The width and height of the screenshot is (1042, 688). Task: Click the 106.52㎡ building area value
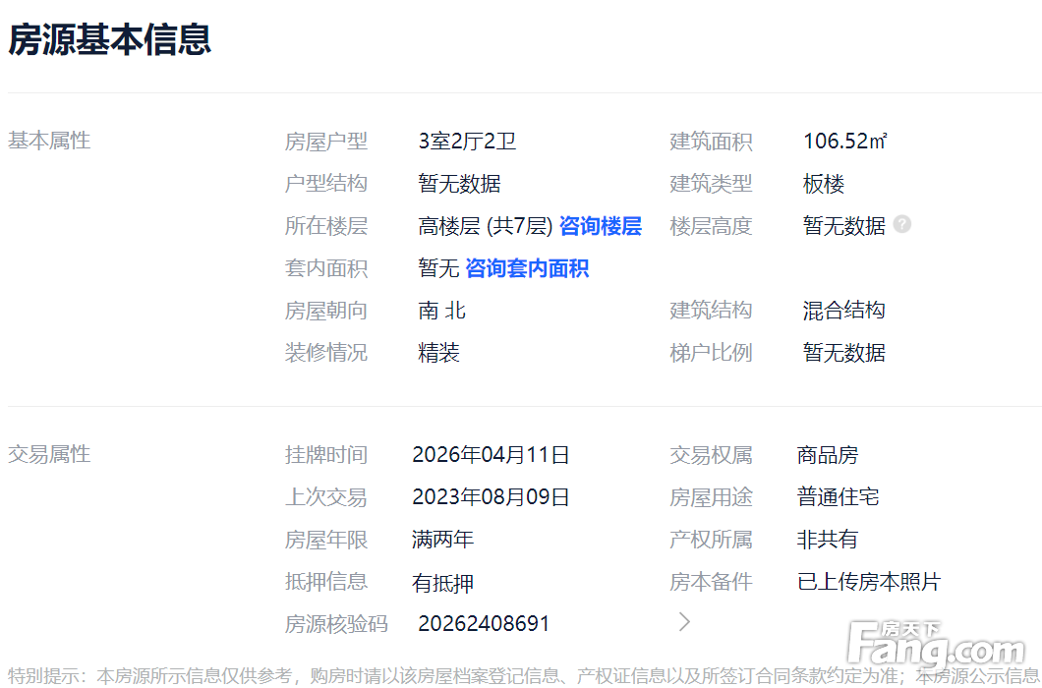click(x=844, y=142)
